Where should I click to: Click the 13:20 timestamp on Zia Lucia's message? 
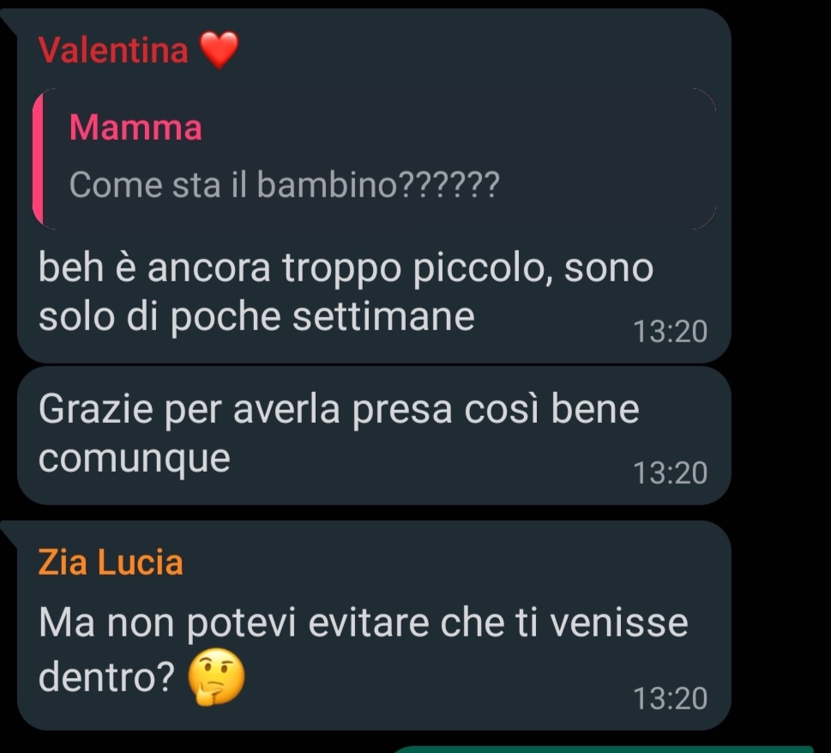pos(671,698)
